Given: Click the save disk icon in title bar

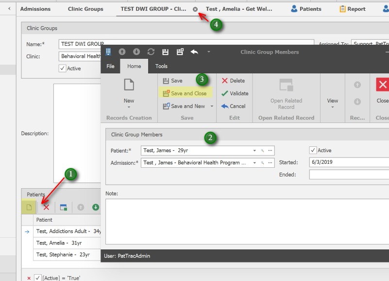Looking at the screenshot, I should [x=165, y=52].
